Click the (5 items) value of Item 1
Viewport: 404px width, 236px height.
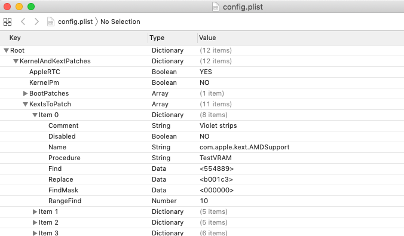(213, 212)
